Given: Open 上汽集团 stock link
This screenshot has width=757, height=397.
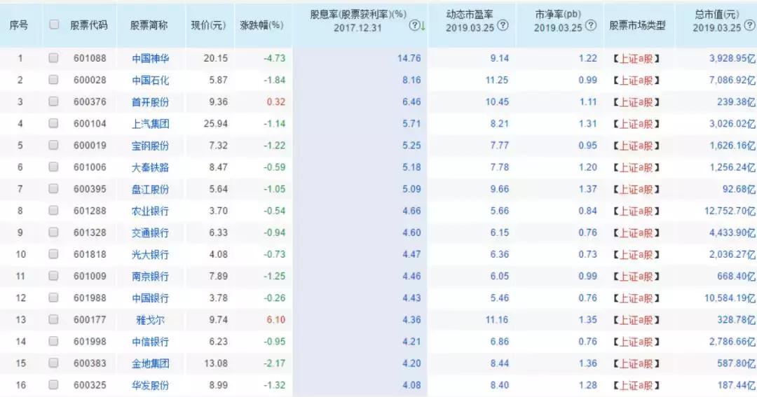Looking at the screenshot, I should [x=150, y=124].
